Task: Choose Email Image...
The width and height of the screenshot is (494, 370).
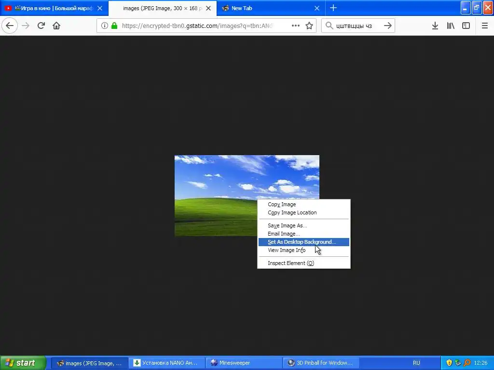Action: click(304, 234)
